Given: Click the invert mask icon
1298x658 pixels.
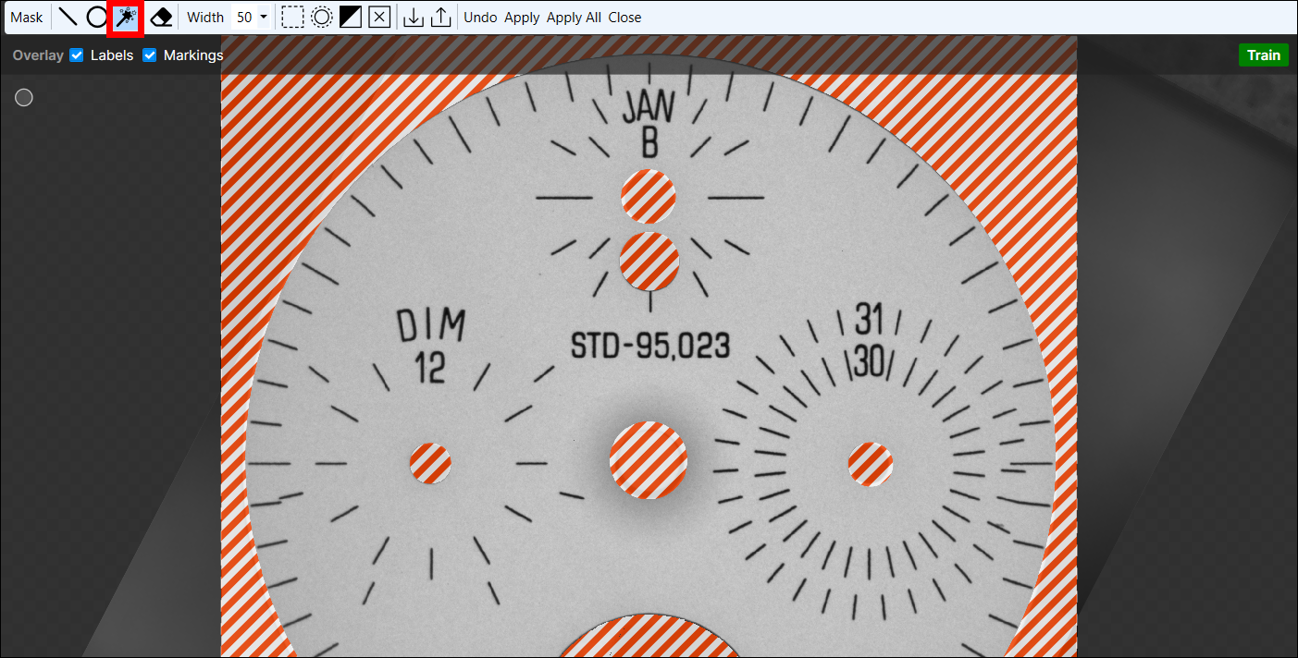Looking at the screenshot, I should pos(351,18).
